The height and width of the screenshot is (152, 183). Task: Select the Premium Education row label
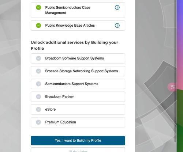(x=61, y=122)
